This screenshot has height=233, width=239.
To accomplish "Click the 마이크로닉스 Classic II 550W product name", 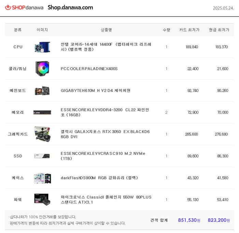I will tap(106, 200).
